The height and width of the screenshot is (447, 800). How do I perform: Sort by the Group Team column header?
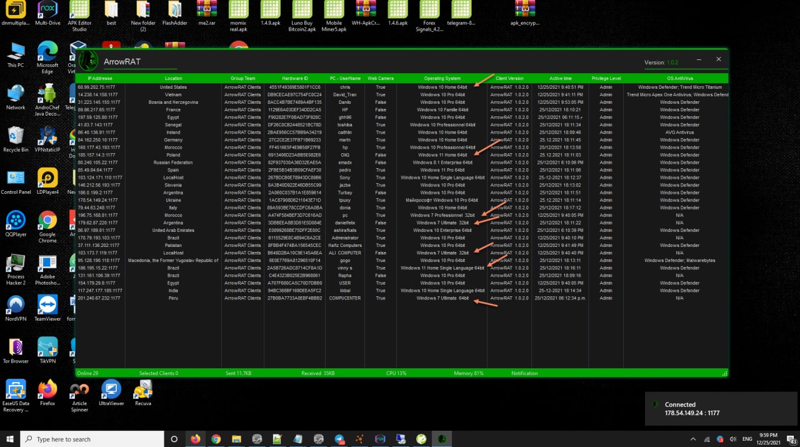[242, 78]
